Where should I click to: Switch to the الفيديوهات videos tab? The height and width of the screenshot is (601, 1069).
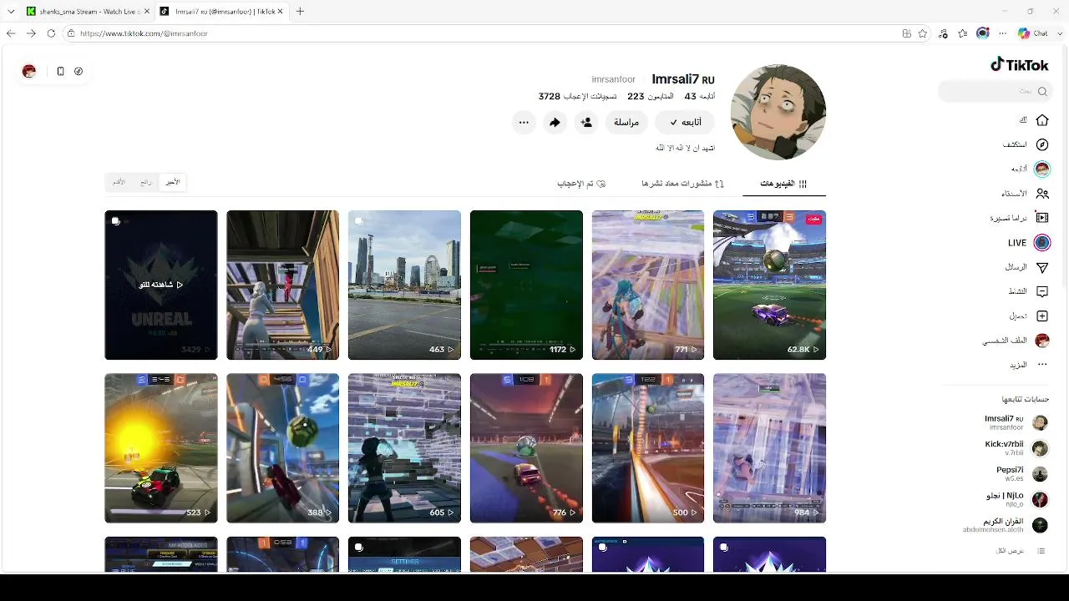pyautogui.click(x=783, y=184)
